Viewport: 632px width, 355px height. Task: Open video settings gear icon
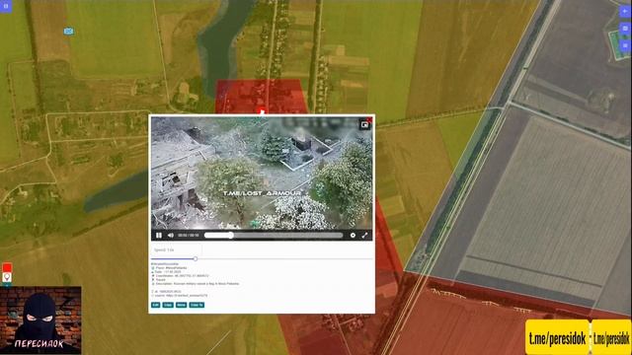tap(353, 235)
